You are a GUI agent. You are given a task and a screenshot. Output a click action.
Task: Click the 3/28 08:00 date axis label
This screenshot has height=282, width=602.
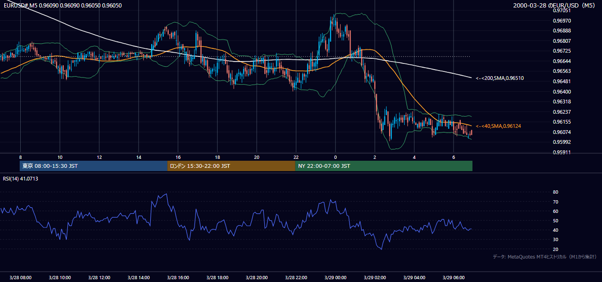[20, 278]
